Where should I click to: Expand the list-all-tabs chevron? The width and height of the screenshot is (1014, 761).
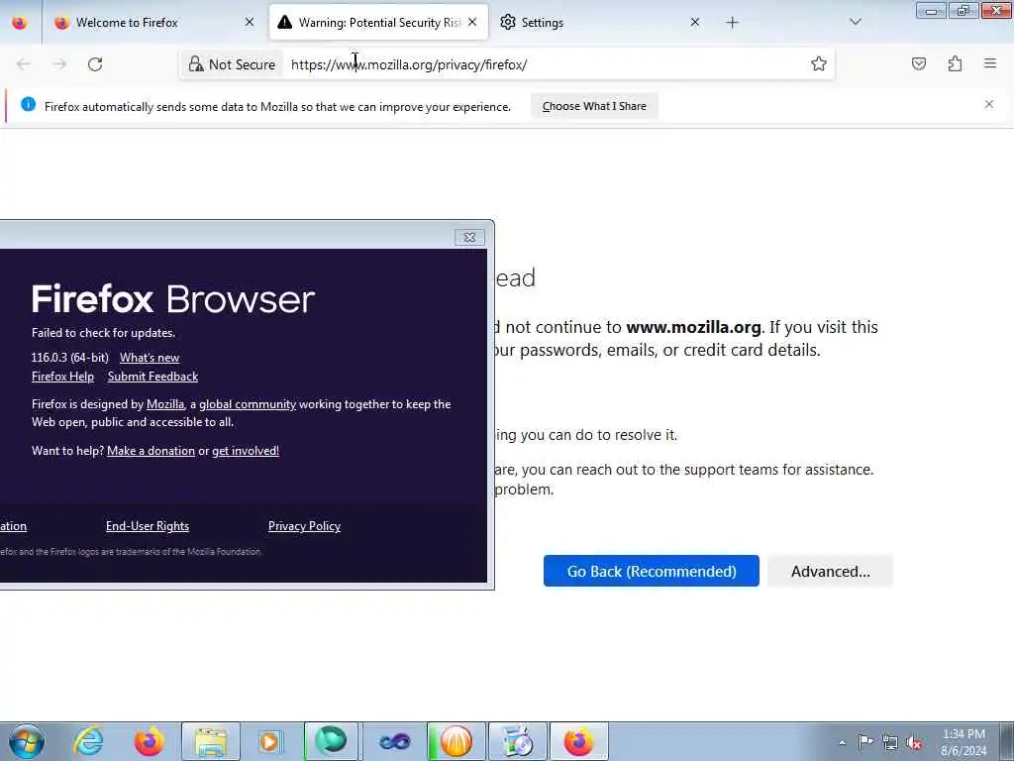856,23
